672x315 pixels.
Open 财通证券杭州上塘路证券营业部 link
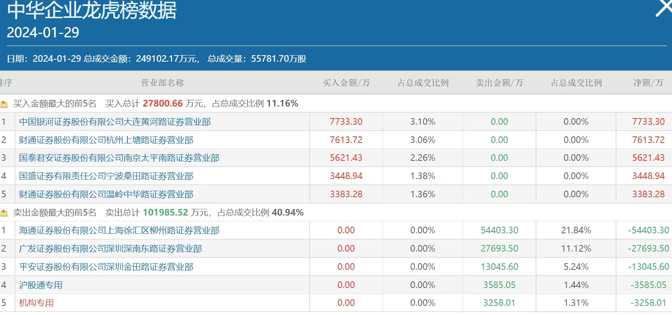click(106, 140)
